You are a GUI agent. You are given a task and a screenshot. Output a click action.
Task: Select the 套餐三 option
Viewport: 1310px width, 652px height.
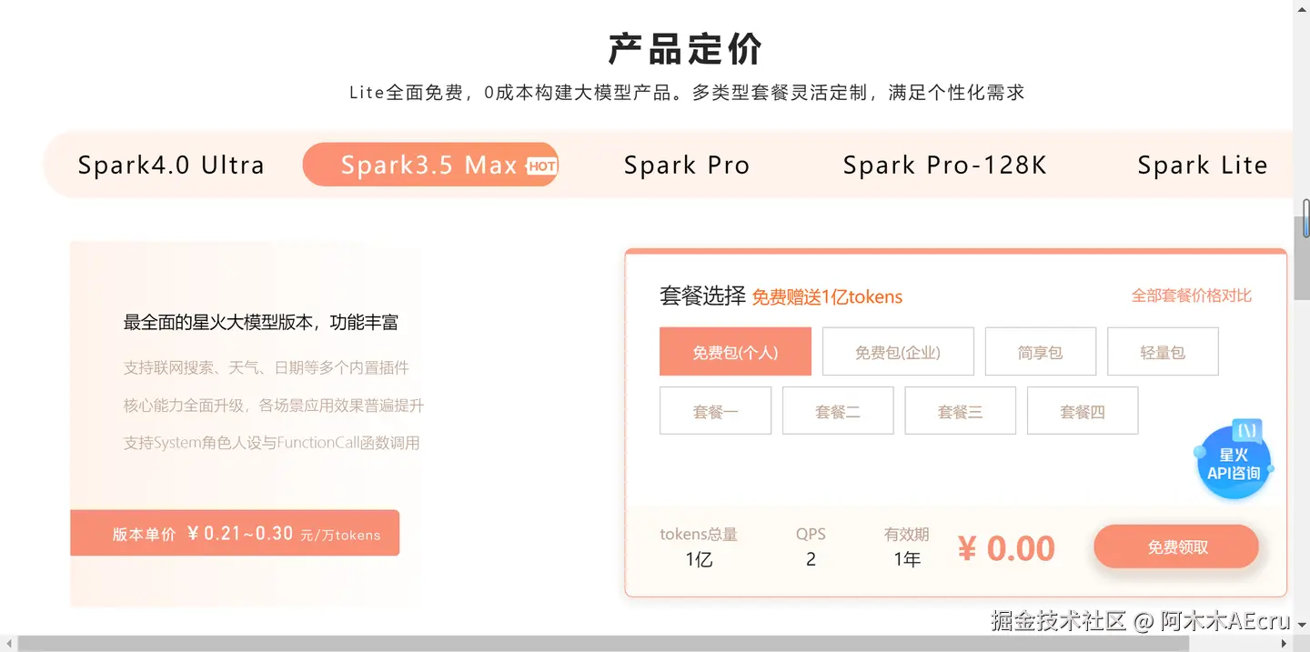[x=960, y=411]
